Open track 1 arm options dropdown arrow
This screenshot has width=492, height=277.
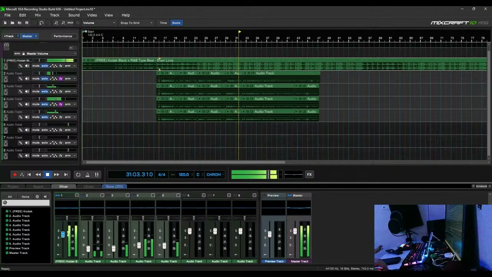click(x=75, y=66)
